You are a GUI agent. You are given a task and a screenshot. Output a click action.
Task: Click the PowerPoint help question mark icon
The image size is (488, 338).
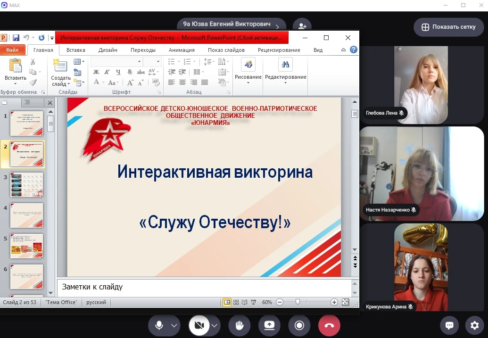[354, 50]
